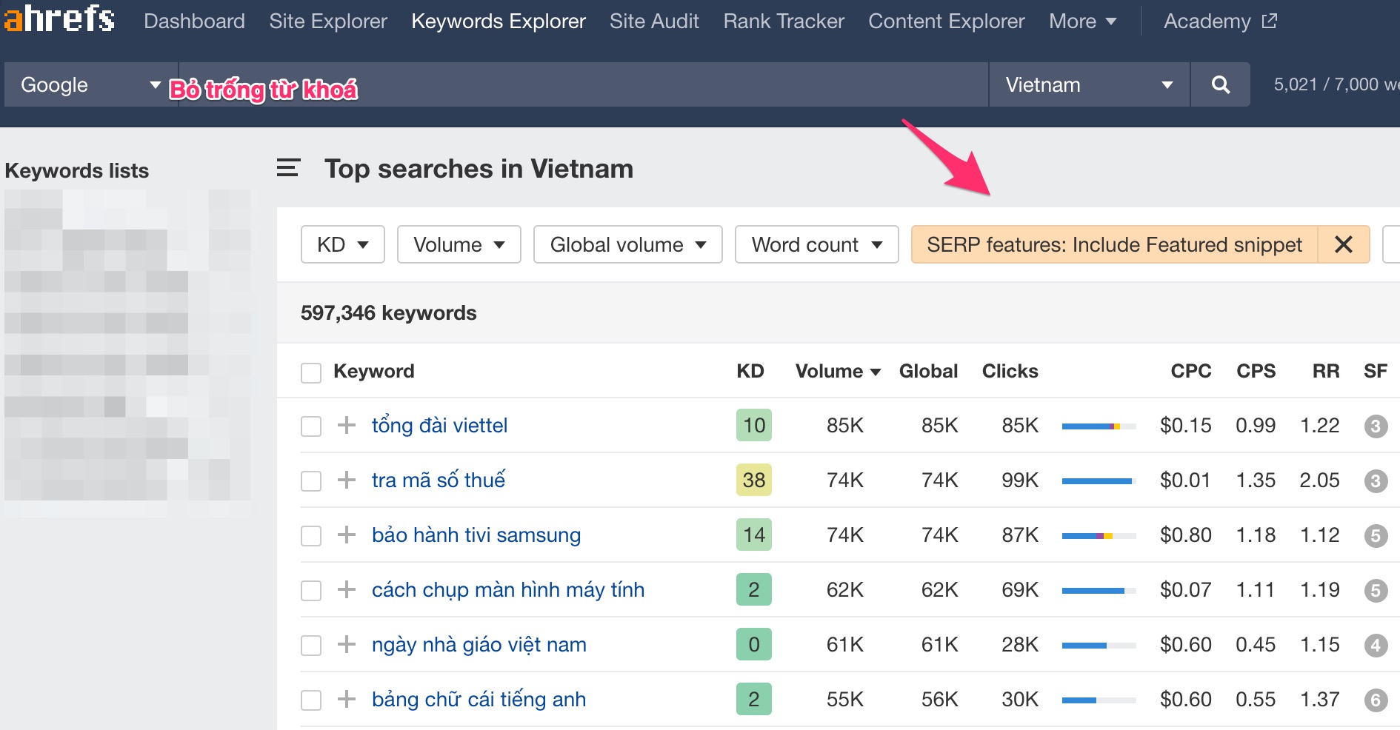Open 'ngày nhà giáo việt nam' keyword
This screenshot has height=730, width=1400.
coord(479,644)
